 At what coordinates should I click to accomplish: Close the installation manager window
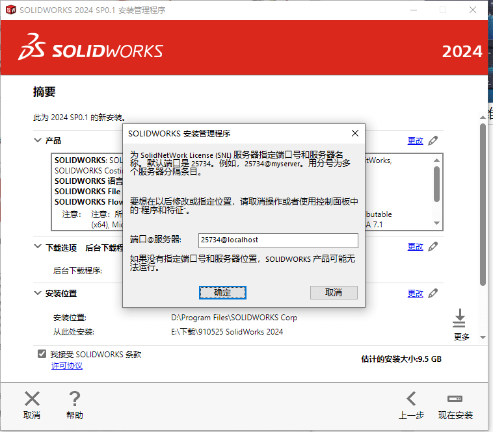(x=473, y=10)
